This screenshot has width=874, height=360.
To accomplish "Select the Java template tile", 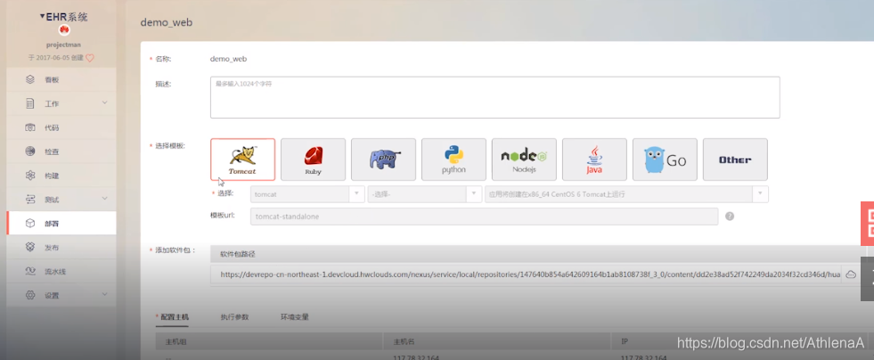I will click(594, 160).
